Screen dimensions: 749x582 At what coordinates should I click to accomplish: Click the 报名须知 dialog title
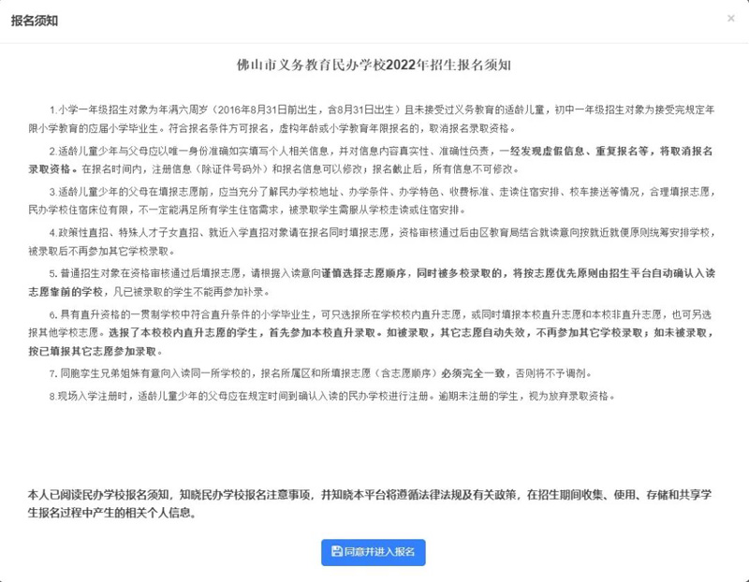pos(34,18)
